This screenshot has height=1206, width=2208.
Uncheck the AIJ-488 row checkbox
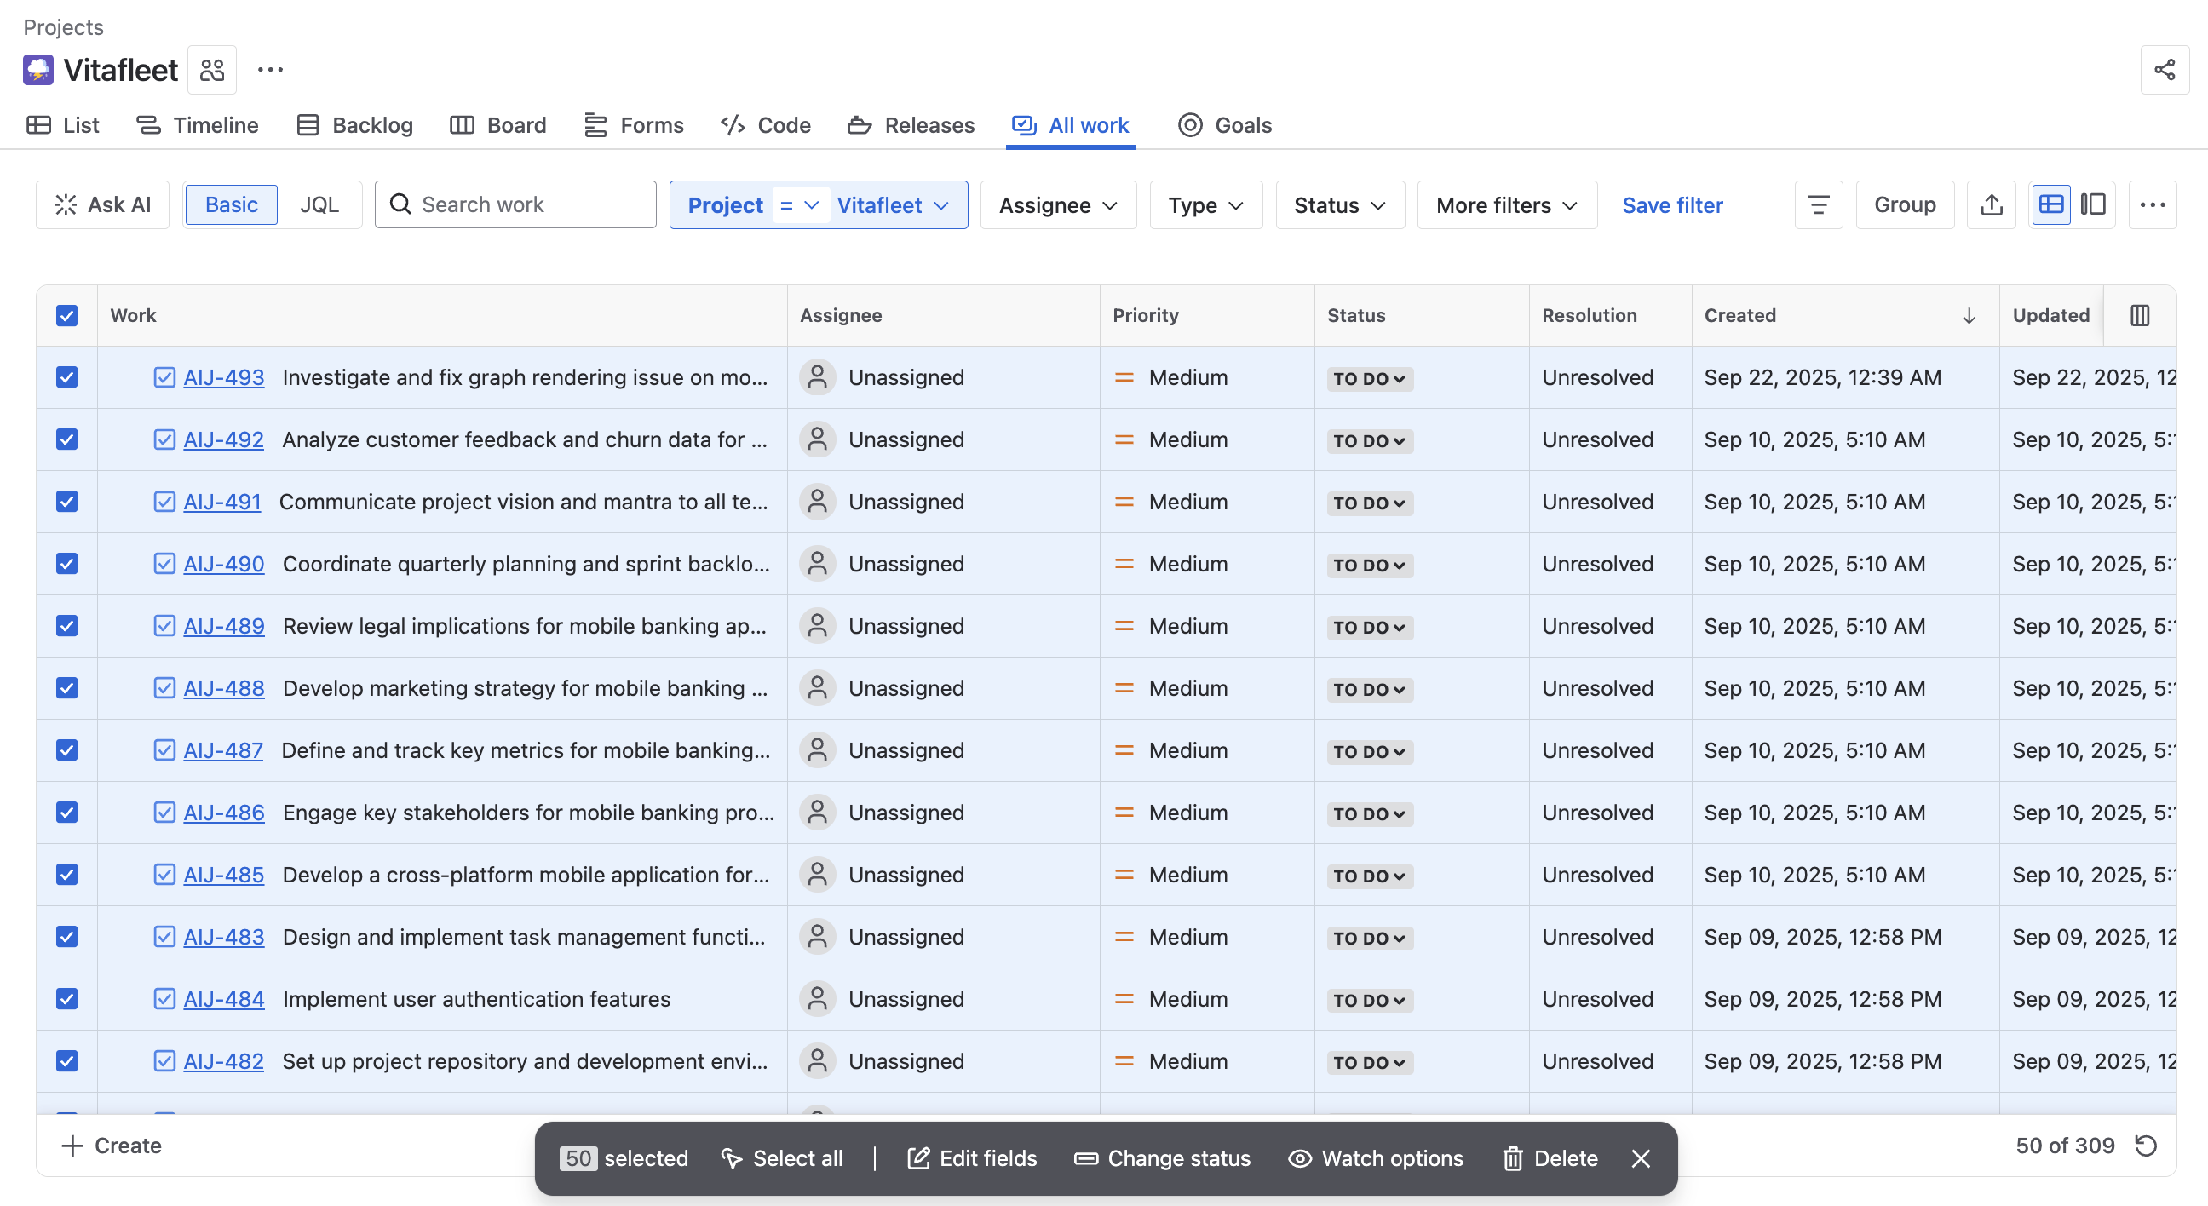(66, 687)
